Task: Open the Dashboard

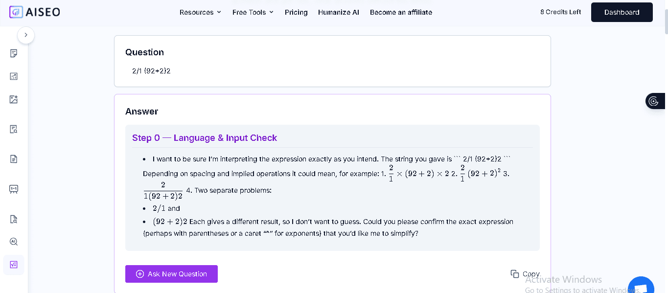Action: 622,12
